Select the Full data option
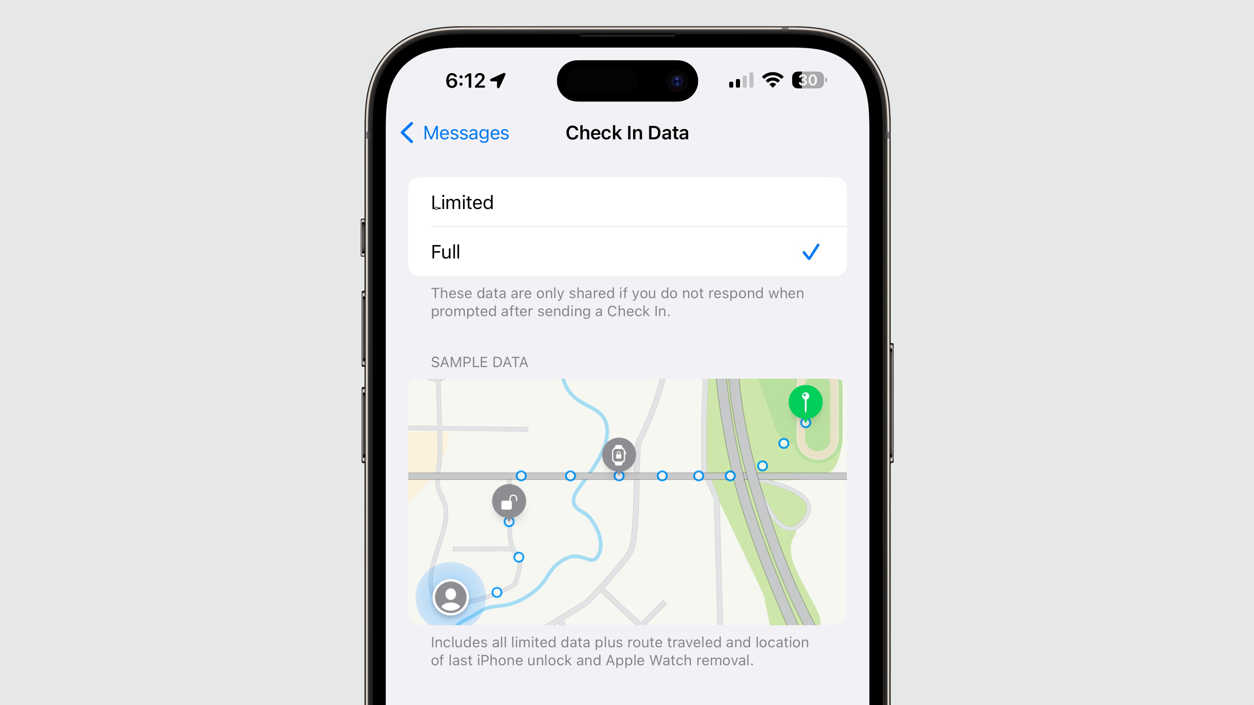 click(x=627, y=251)
